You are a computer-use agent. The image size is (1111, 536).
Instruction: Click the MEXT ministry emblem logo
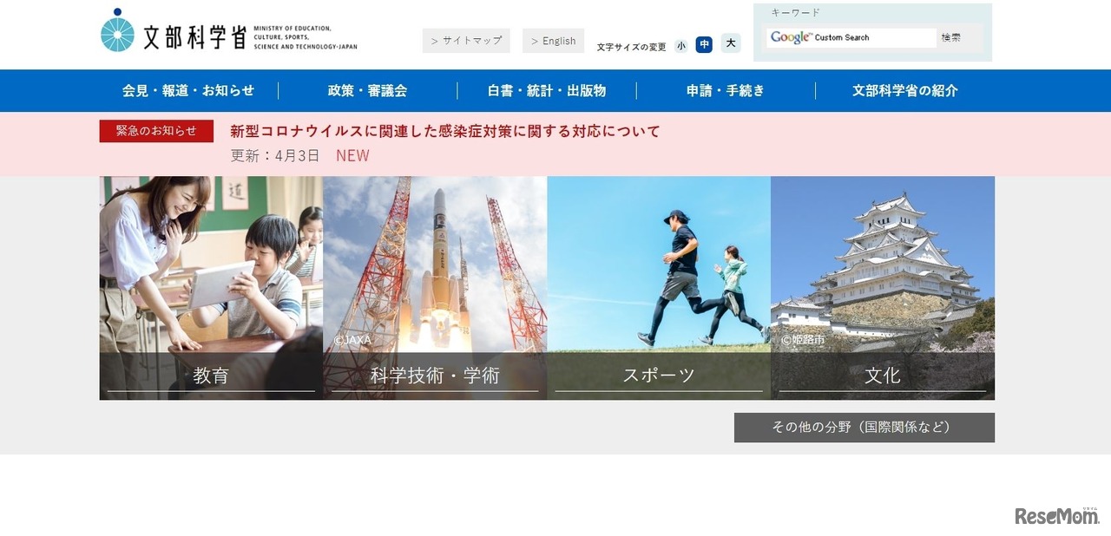(x=116, y=28)
